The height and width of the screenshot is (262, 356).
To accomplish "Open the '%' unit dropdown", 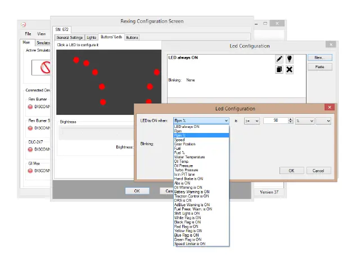I will point(304,121).
